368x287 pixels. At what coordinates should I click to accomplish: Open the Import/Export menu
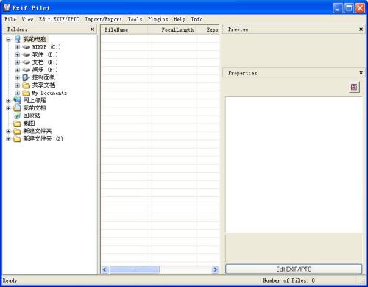click(103, 19)
